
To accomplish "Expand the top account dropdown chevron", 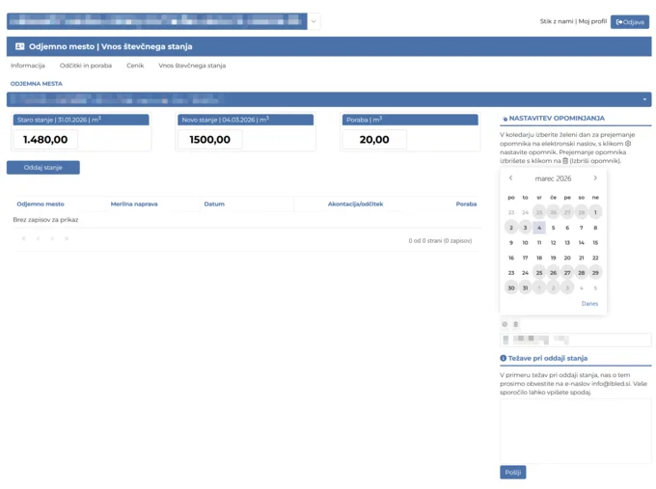I will click(314, 21).
